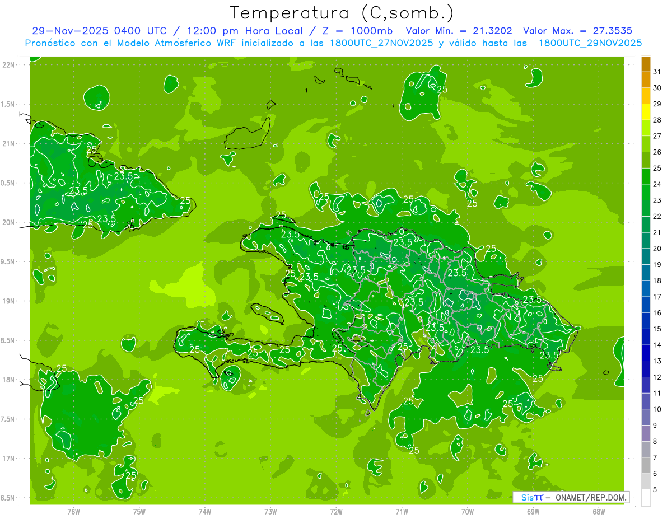Click the white swatch below legend value 5
The height and width of the screenshot is (519, 672).
[x=646, y=498]
